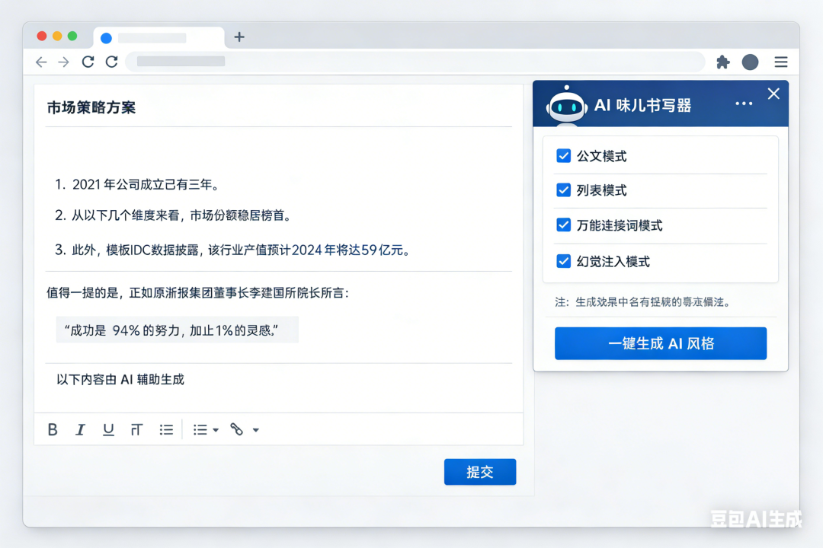Toggle underline formatting

tap(108, 429)
